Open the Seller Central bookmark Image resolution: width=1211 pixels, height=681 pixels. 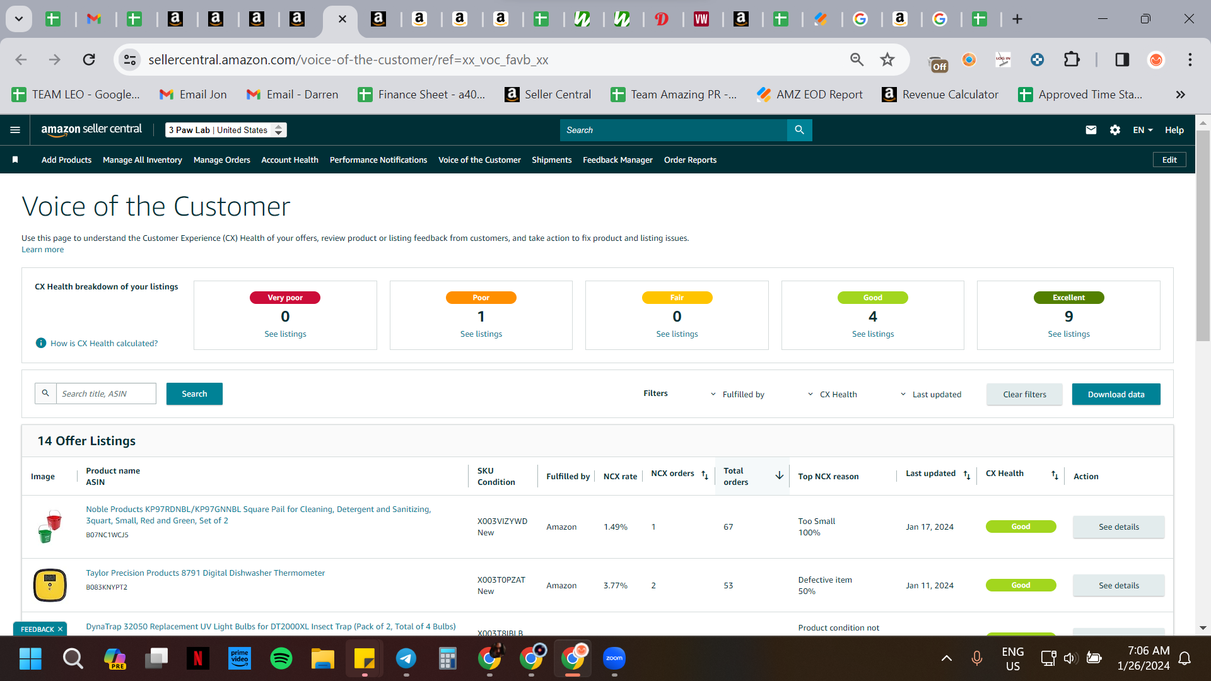coord(548,95)
